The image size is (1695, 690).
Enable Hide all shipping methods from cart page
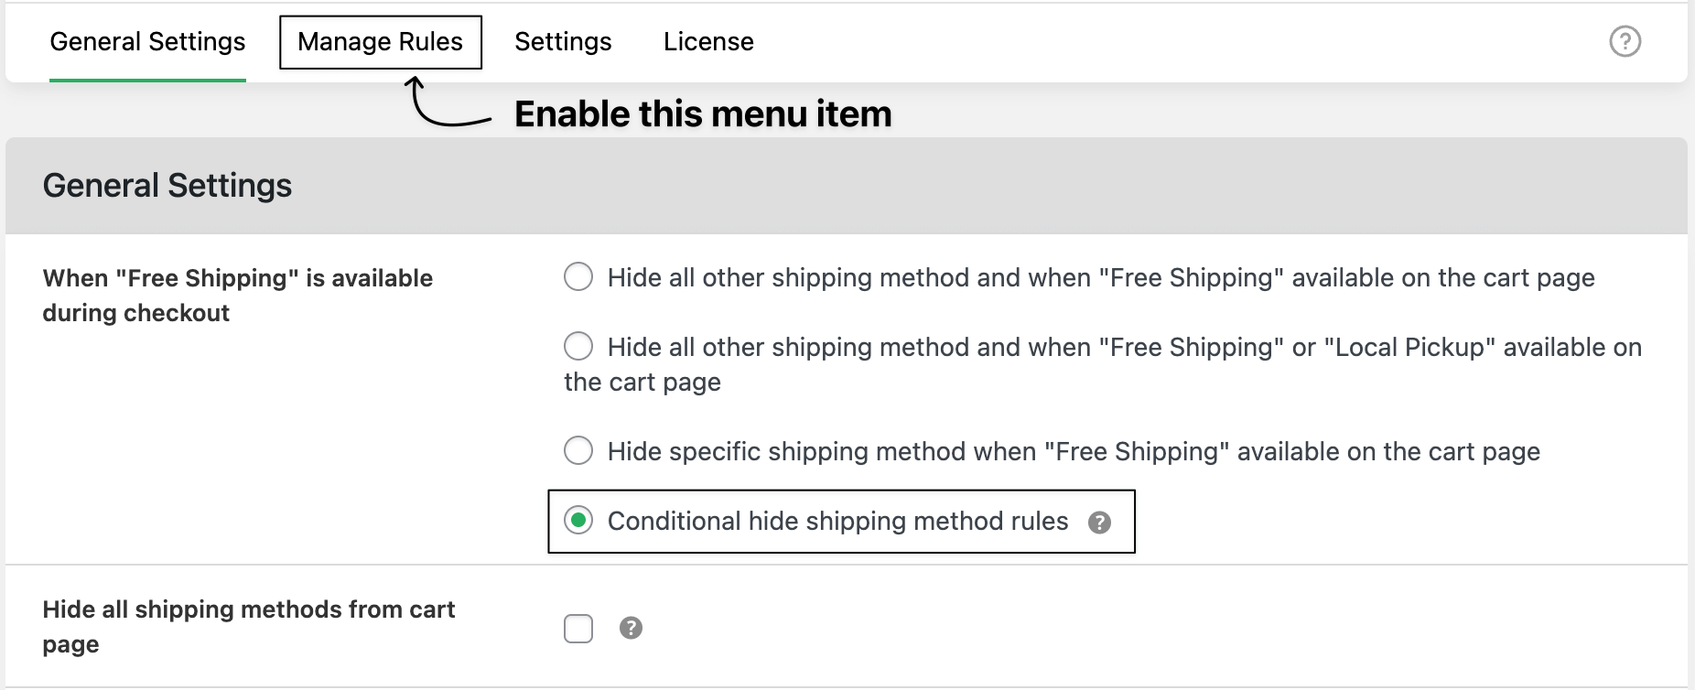578,628
